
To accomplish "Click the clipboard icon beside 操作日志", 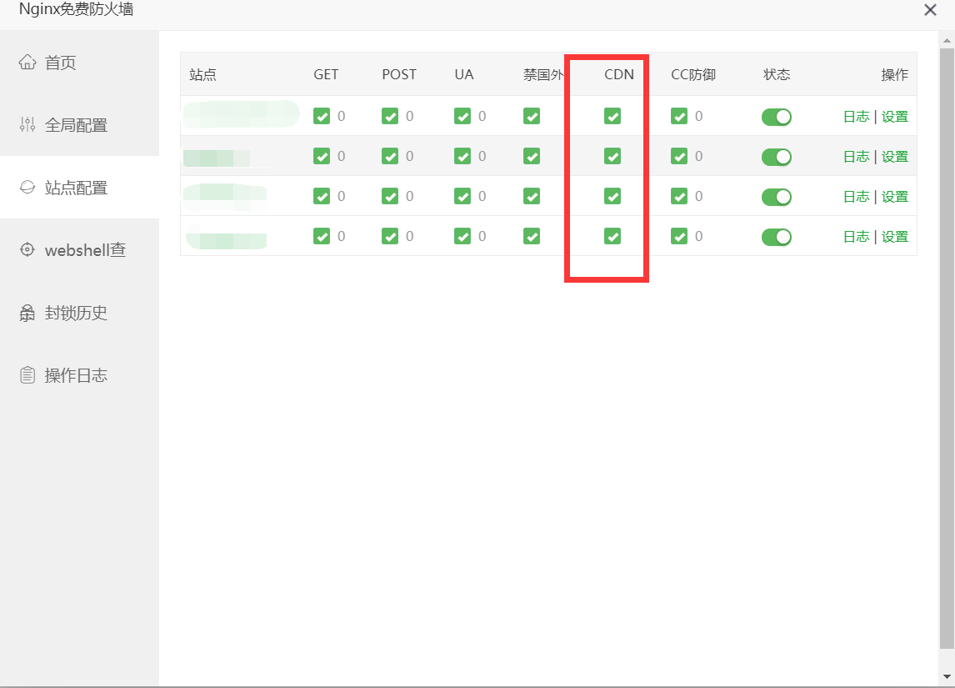I will tap(27, 374).
